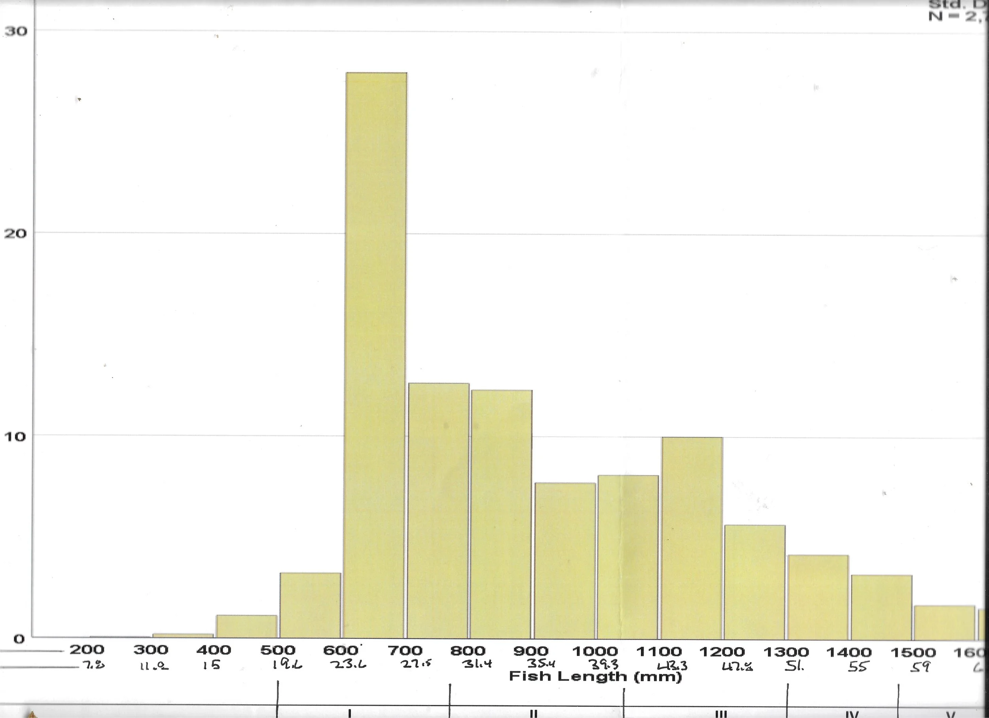Select the 900-1000 mm histogram bar
989x718 pixels.
point(565,560)
